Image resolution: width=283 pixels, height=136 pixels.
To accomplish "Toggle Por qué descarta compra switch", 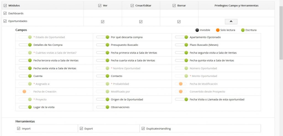I will [103, 37].
